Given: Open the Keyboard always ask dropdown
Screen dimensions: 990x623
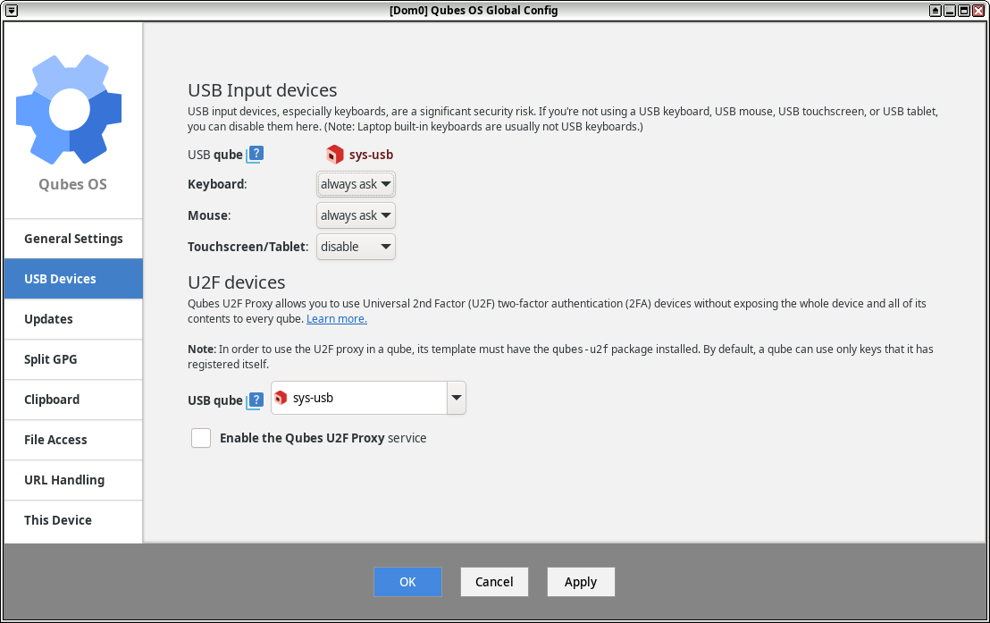Looking at the screenshot, I should 355,183.
